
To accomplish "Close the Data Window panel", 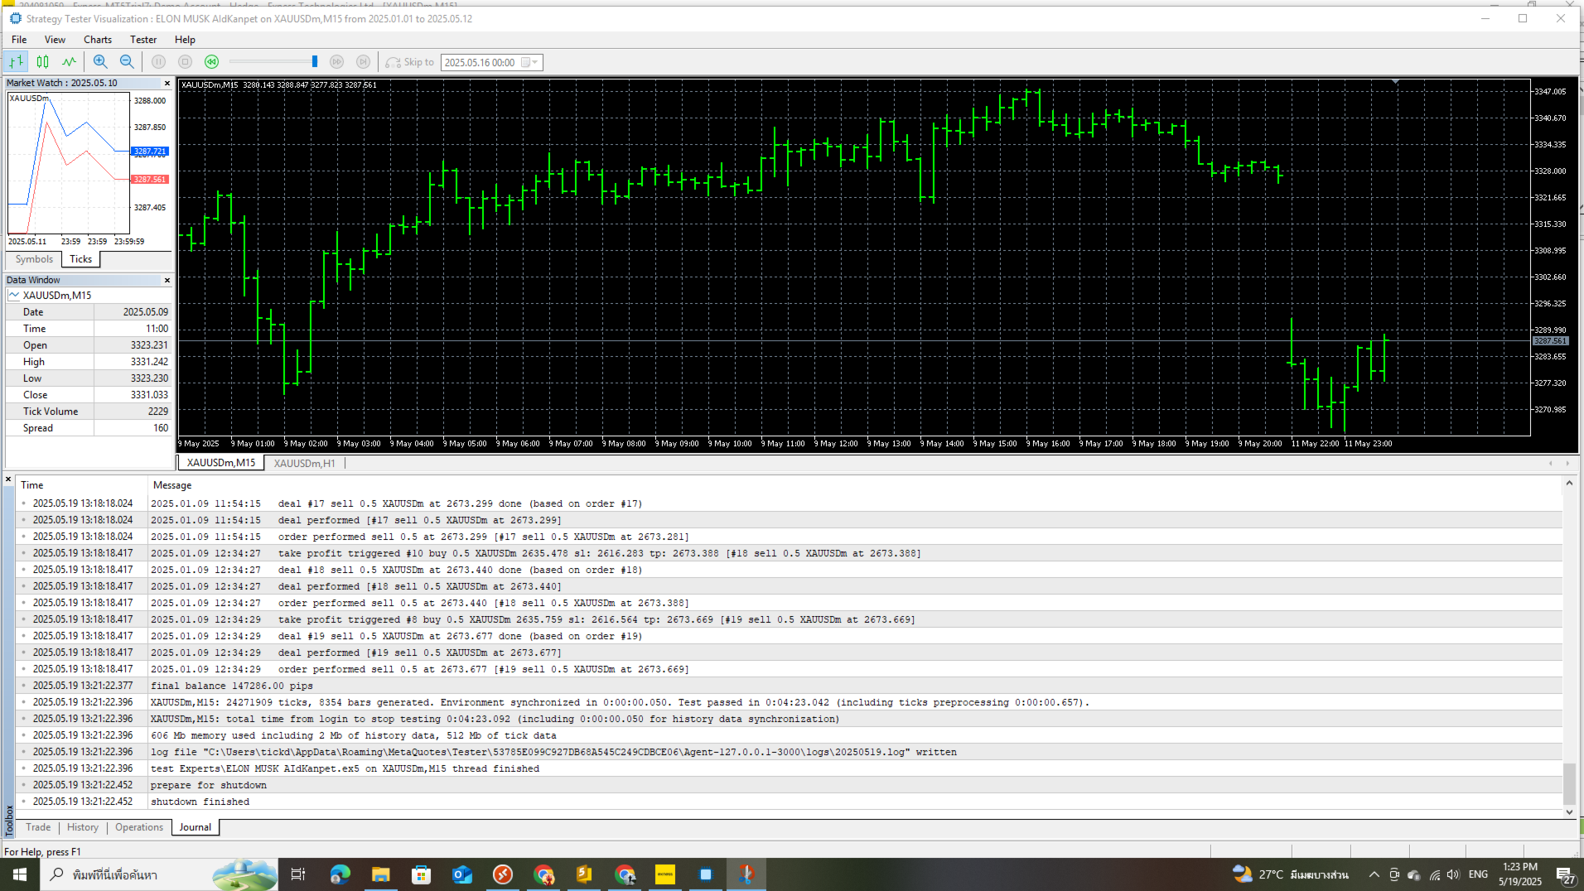I will [x=167, y=280].
